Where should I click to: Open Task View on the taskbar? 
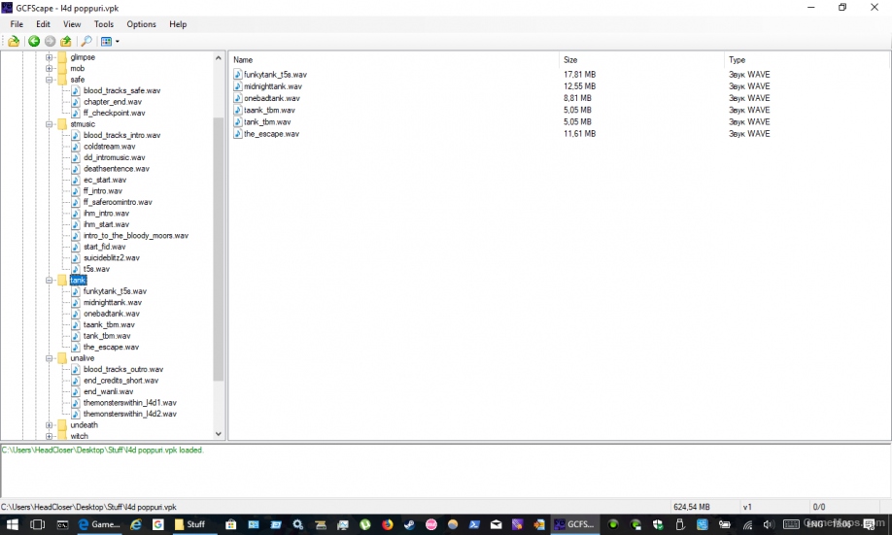(37, 524)
